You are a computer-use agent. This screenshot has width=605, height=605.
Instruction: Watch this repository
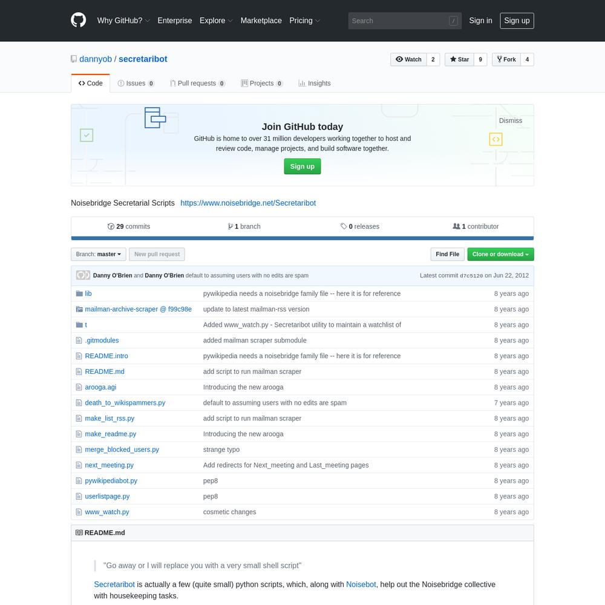[x=408, y=59]
